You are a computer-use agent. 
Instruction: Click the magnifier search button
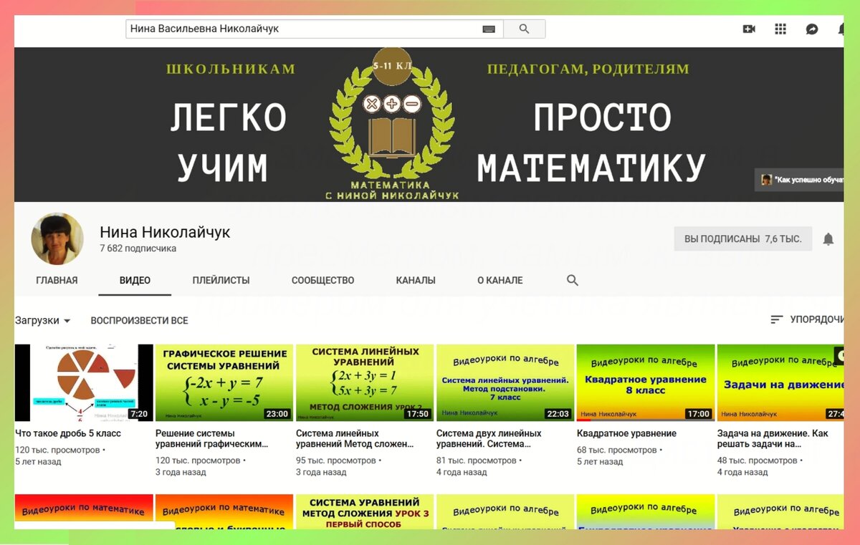524,29
